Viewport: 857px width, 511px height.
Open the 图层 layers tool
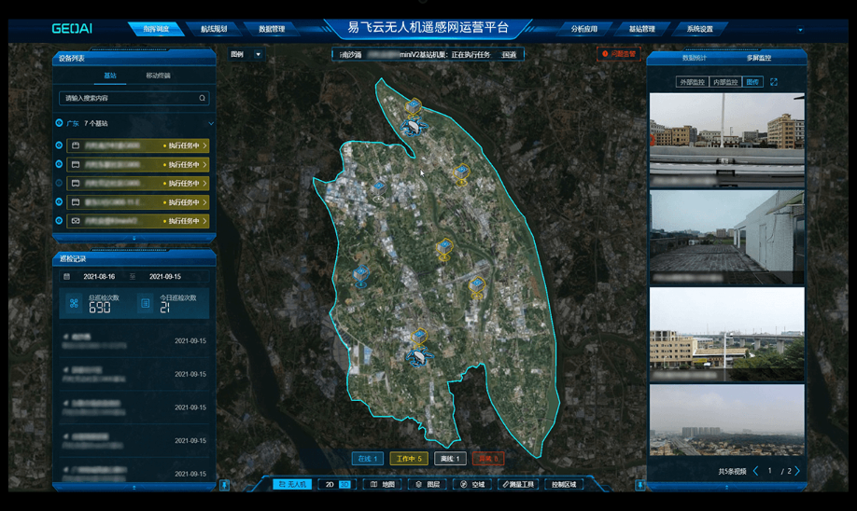(x=428, y=485)
